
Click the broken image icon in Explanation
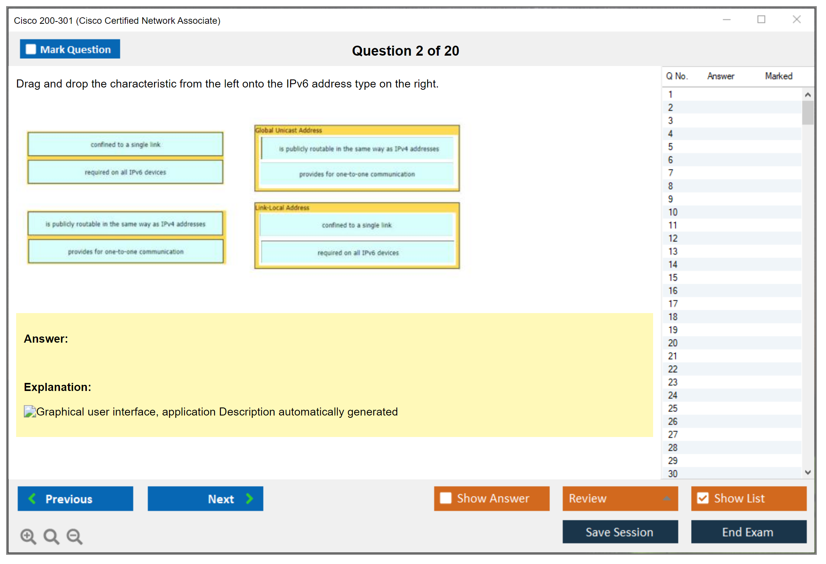(30, 412)
